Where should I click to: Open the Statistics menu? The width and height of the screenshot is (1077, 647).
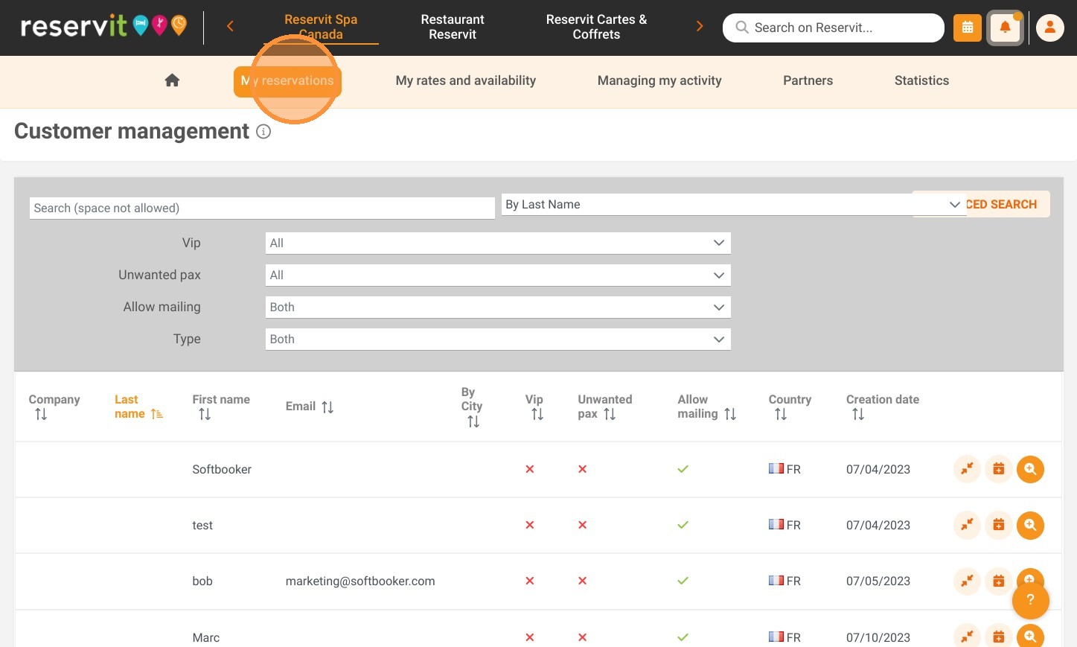[921, 80]
